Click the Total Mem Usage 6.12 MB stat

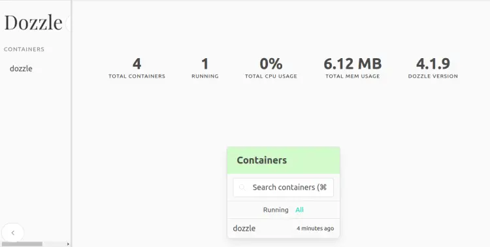tap(353, 68)
